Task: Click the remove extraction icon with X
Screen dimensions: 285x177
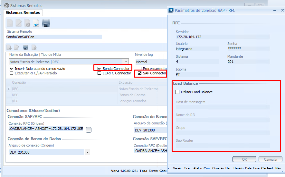Action: point(34,47)
